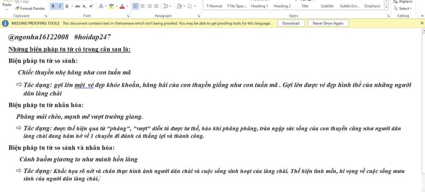Image resolution: width=425 pixels, height=192 pixels.
Task: Open Font dialog launcher
Action: click(129, 16)
